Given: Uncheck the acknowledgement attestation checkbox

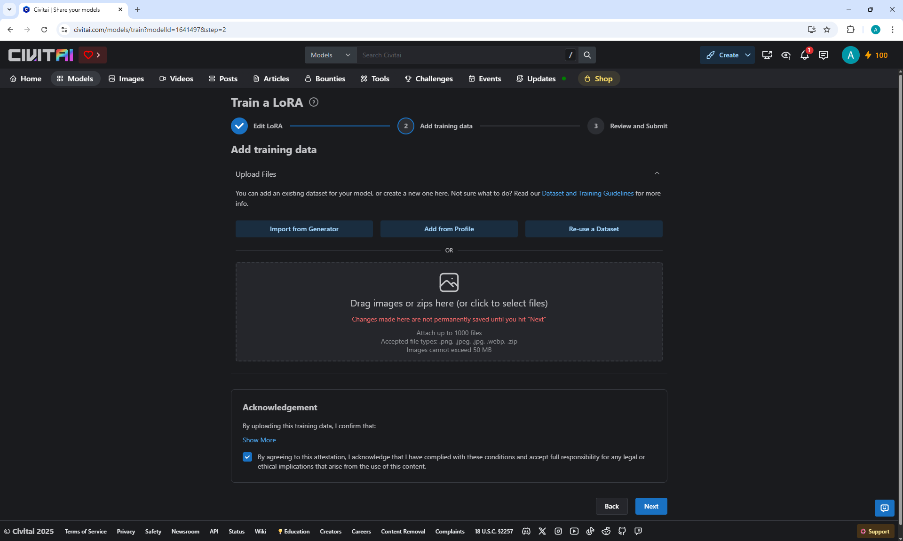Looking at the screenshot, I should pyautogui.click(x=247, y=457).
